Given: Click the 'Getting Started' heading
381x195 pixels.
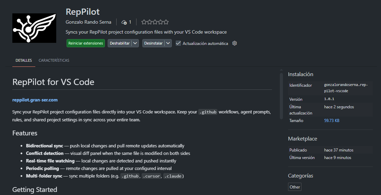Looking at the screenshot, I should tap(35, 190).
